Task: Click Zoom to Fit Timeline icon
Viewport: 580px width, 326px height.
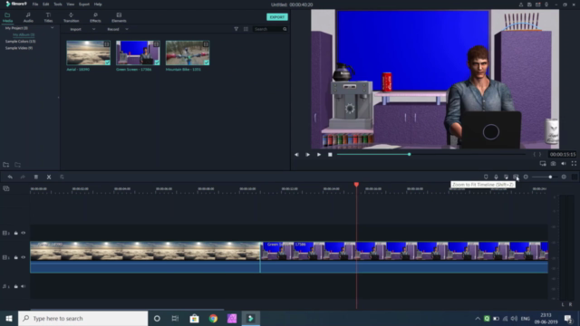Action: coord(516,177)
